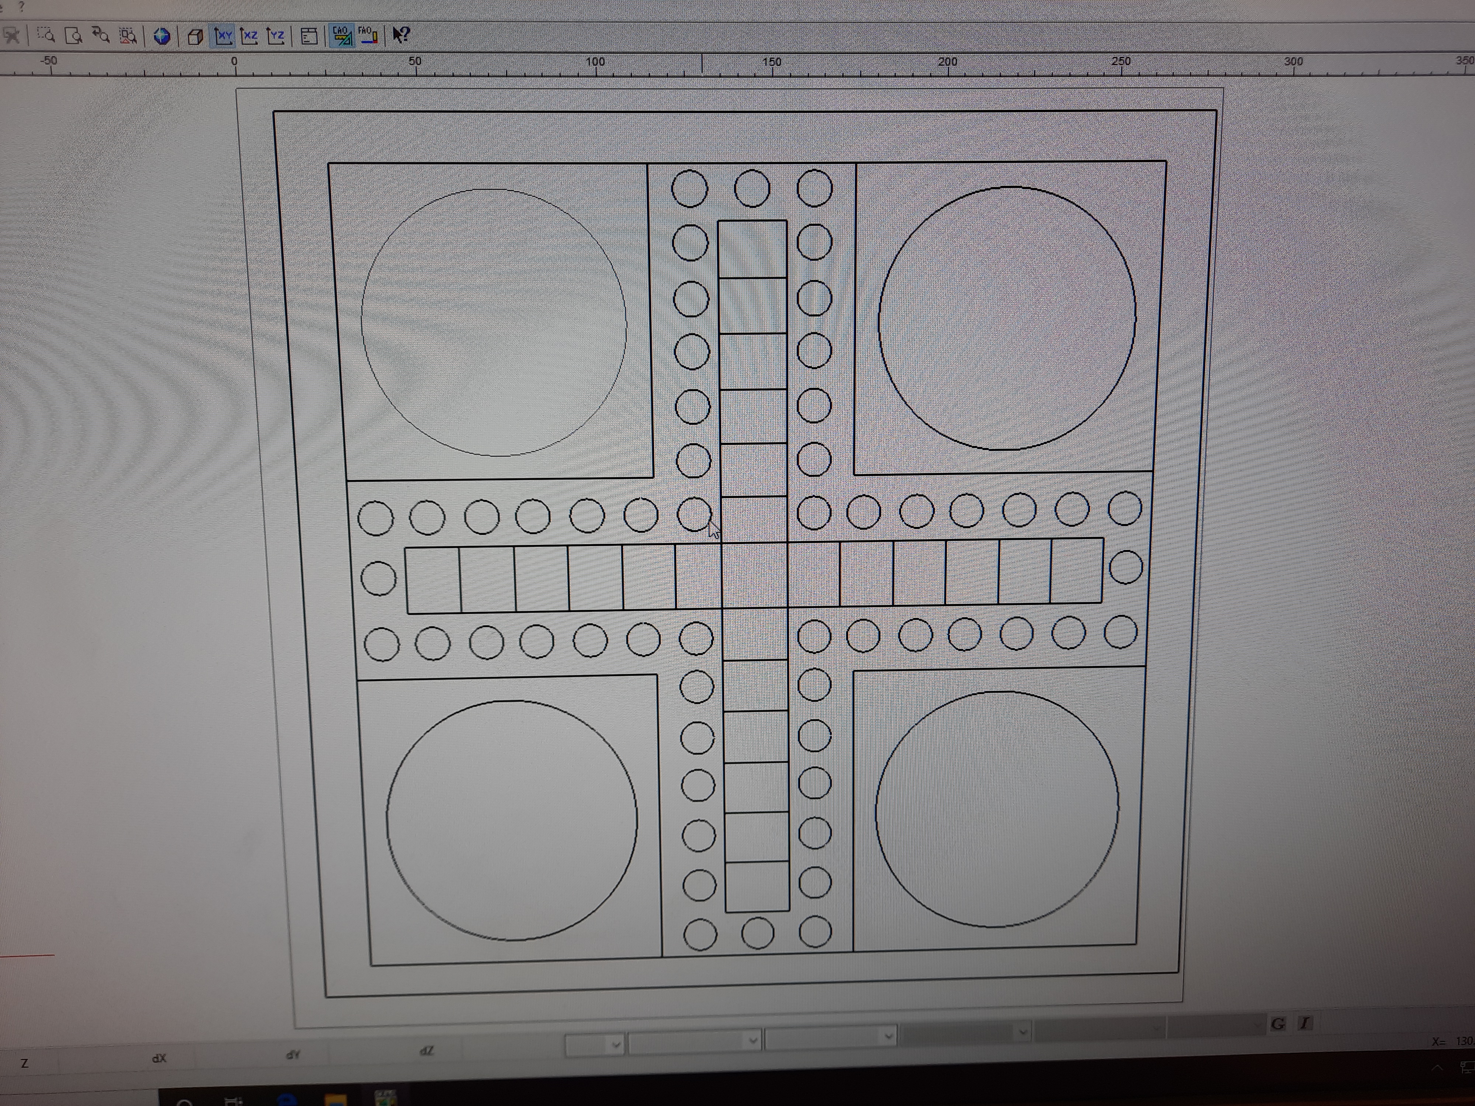Select the top-right large circle in drawing
This screenshot has height=1106, width=1475.
1007,319
